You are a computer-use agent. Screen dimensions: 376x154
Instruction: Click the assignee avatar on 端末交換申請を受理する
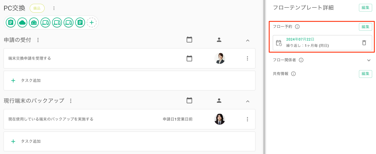[219, 58]
